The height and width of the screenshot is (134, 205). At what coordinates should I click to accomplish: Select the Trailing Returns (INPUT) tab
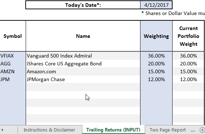point(113,130)
